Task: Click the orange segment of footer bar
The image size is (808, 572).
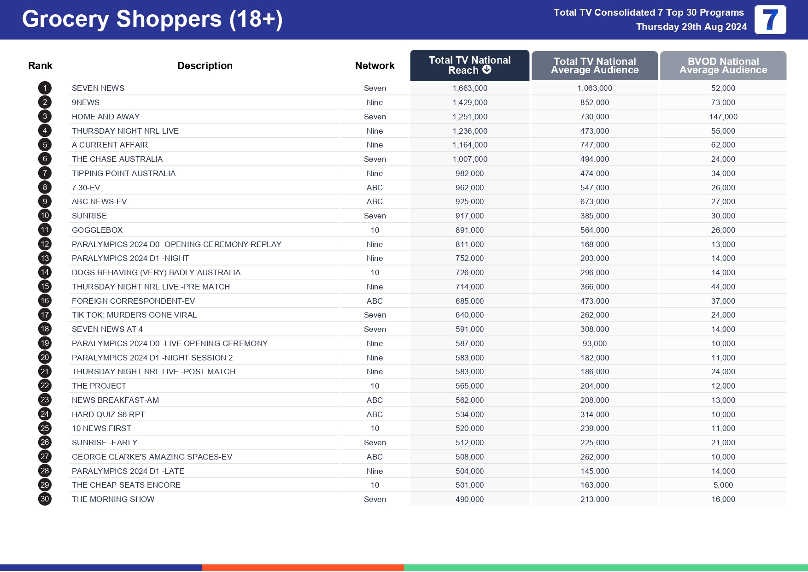Action: point(303,567)
